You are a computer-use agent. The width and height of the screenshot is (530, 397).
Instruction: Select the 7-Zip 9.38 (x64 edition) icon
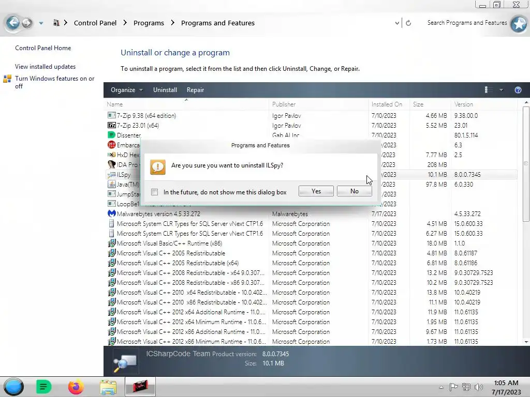112,115
